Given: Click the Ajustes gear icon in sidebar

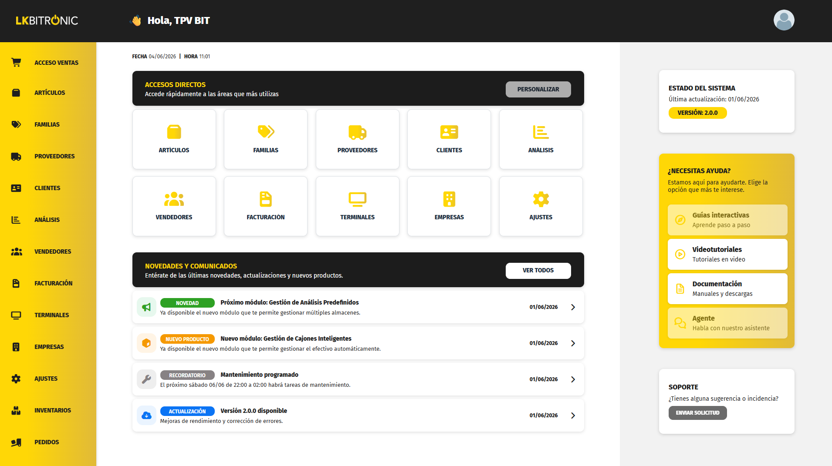Looking at the screenshot, I should click(x=16, y=379).
